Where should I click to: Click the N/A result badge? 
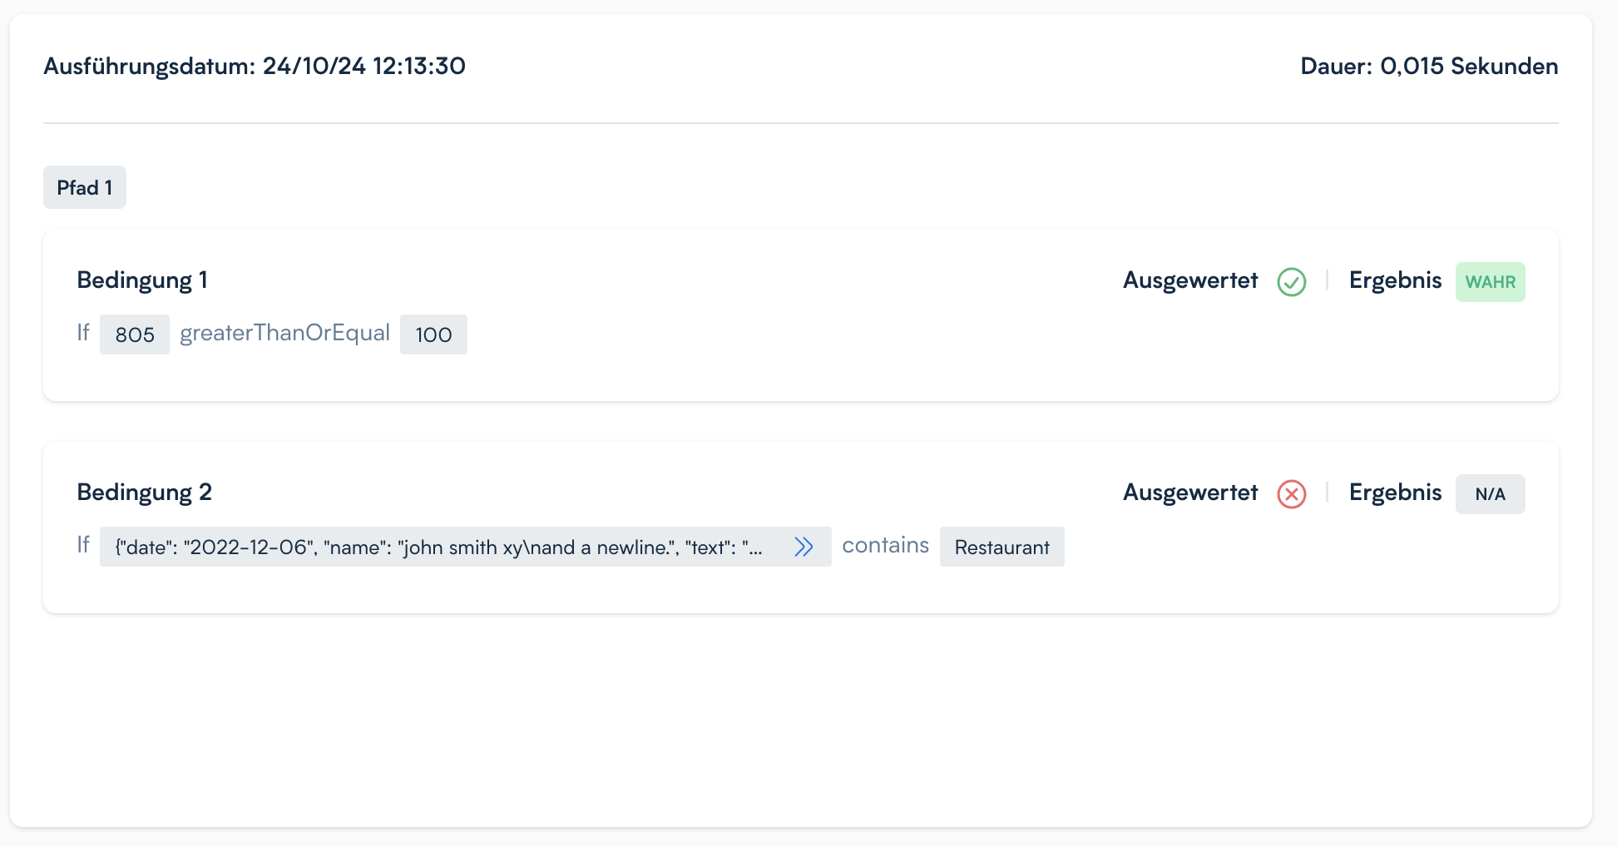1490,494
